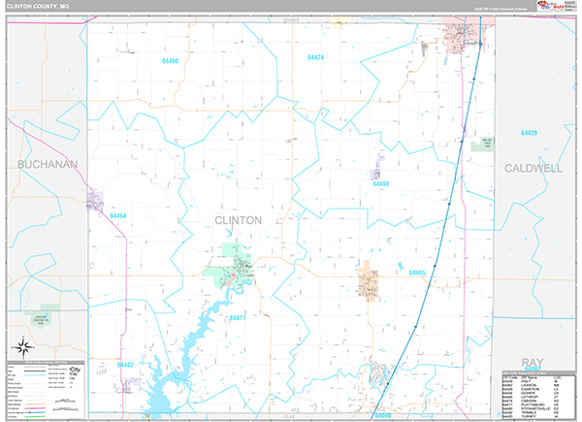Select the 64490 ZIP code label
The image size is (582, 422).
pyautogui.click(x=170, y=61)
